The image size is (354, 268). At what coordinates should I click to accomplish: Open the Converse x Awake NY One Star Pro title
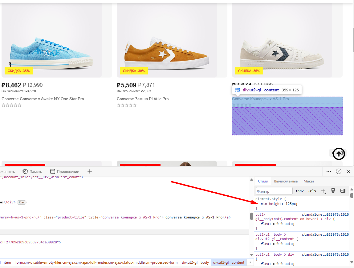(x=43, y=99)
